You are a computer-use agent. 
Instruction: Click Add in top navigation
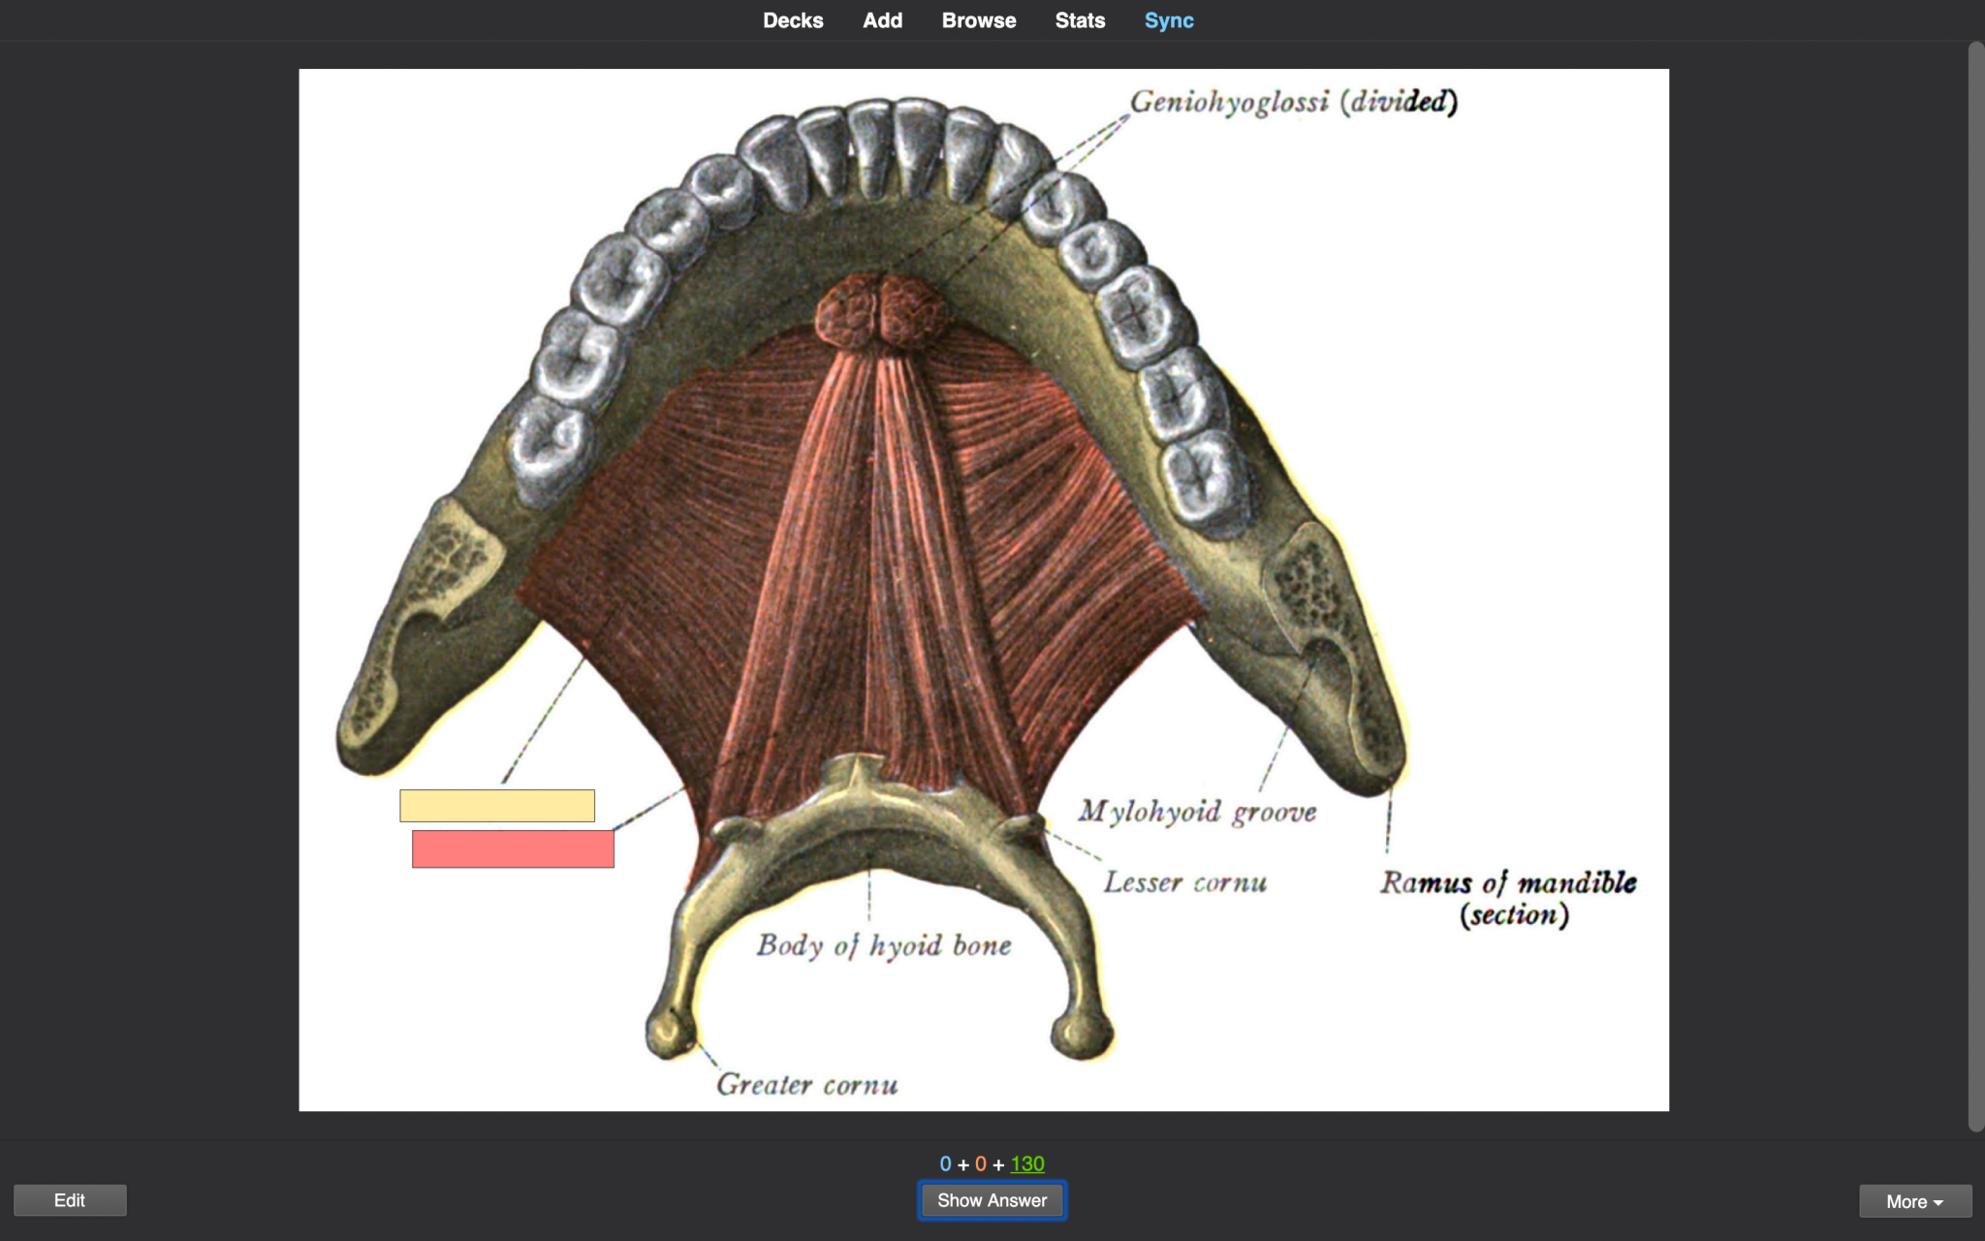[x=882, y=20]
